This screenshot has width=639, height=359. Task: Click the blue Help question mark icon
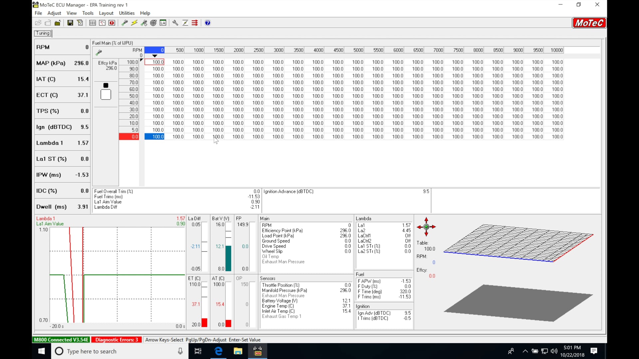208,23
